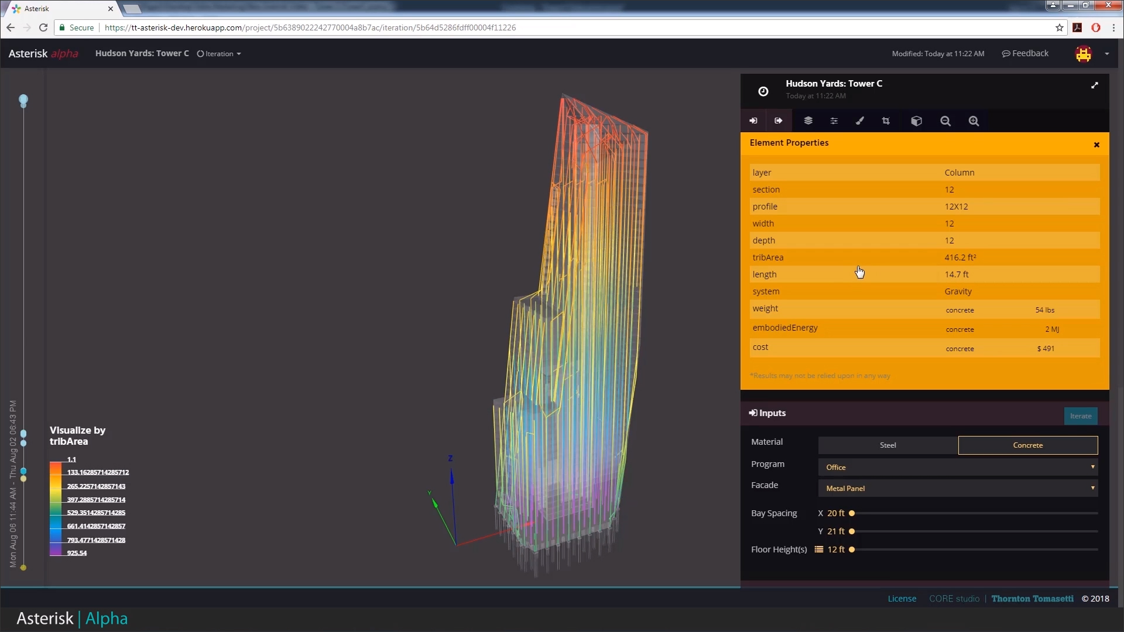The height and width of the screenshot is (632, 1124).
Task: Click the user avatar icon
Action: [1084, 54]
